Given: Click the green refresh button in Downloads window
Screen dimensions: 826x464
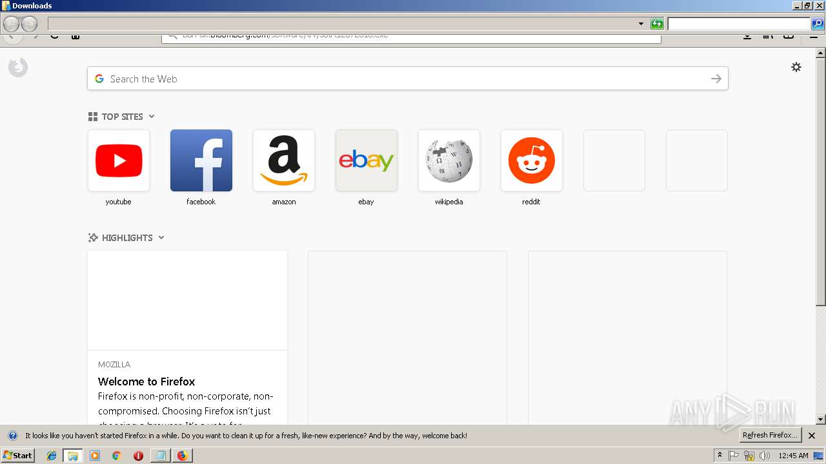Looking at the screenshot, I should (x=657, y=24).
